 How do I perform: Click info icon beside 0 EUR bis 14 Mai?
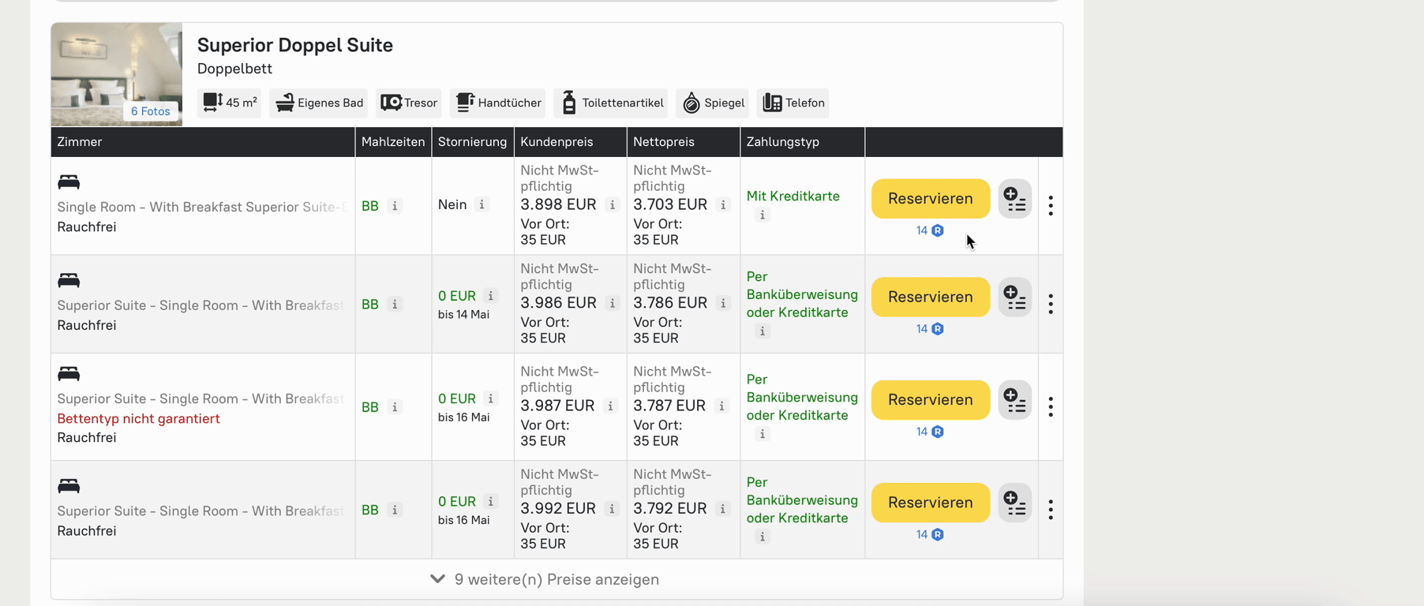[491, 296]
